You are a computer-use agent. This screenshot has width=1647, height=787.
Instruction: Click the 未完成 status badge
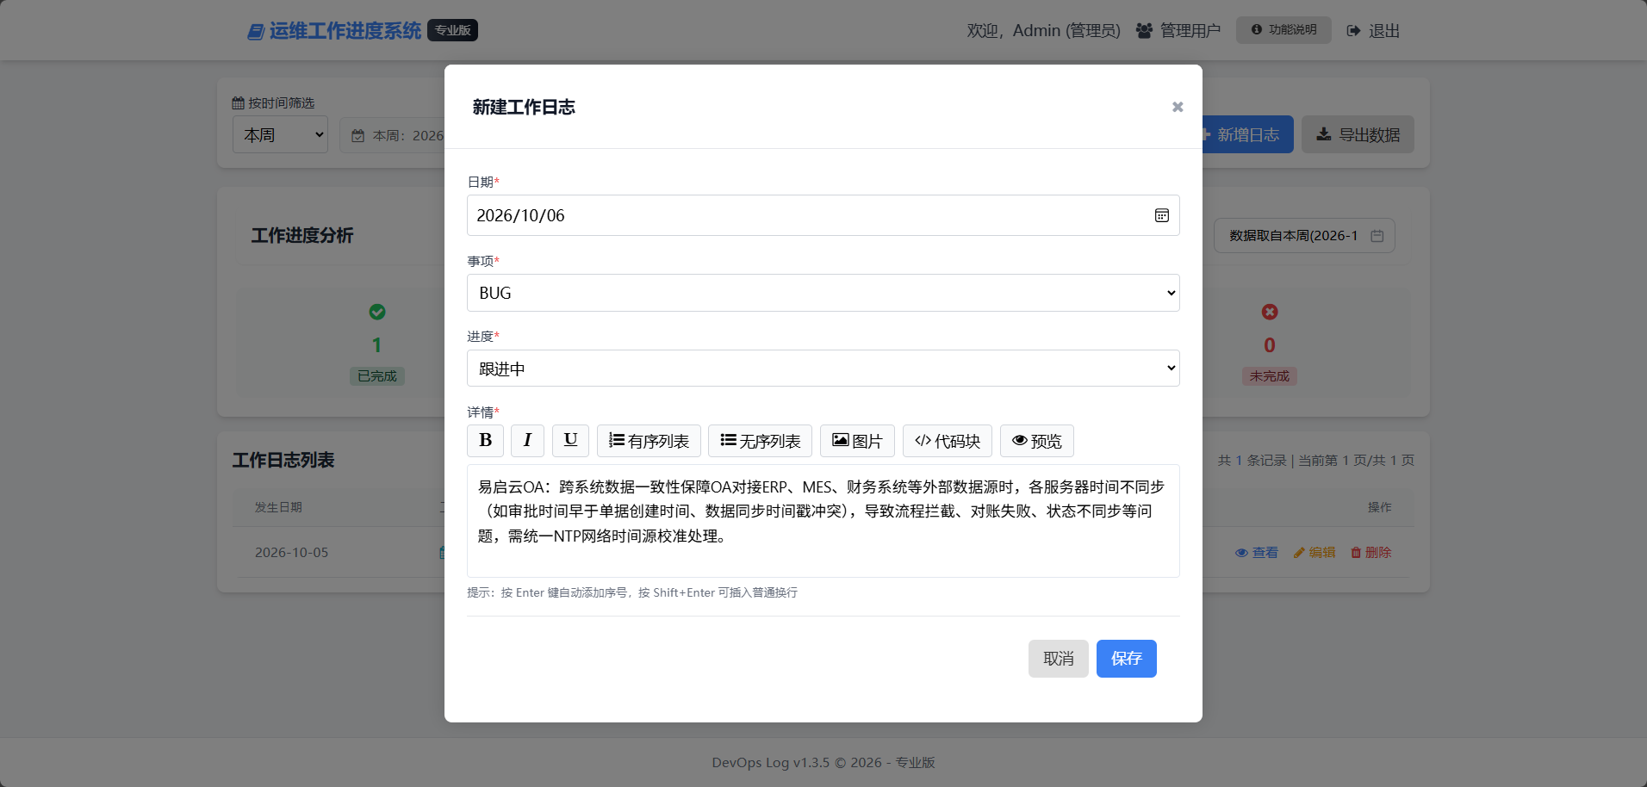1270,376
